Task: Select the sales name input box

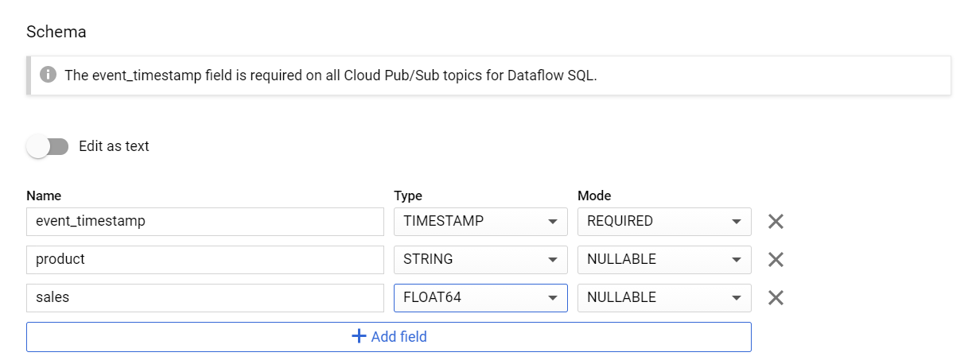Action: click(205, 298)
